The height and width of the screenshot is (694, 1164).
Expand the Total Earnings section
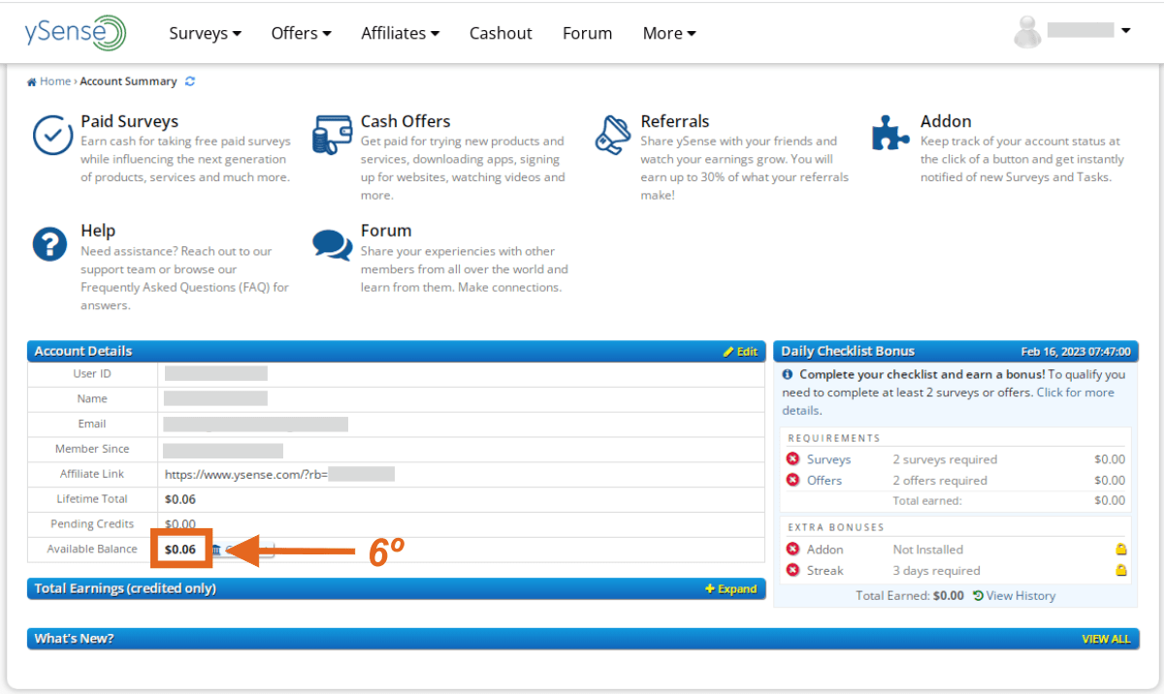click(731, 588)
